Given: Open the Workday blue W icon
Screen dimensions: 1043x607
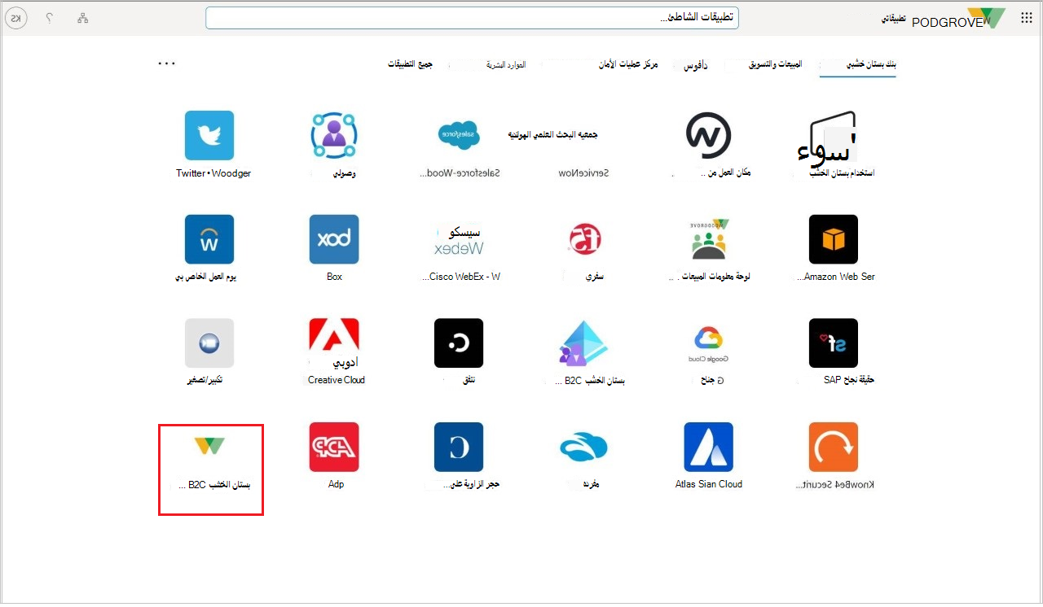Looking at the screenshot, I should pyautogui.click(x=209, y=239).
